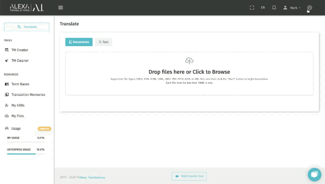Click the Watch Quick Tour button
Screen dimensions: 325x184
point(189,176)
